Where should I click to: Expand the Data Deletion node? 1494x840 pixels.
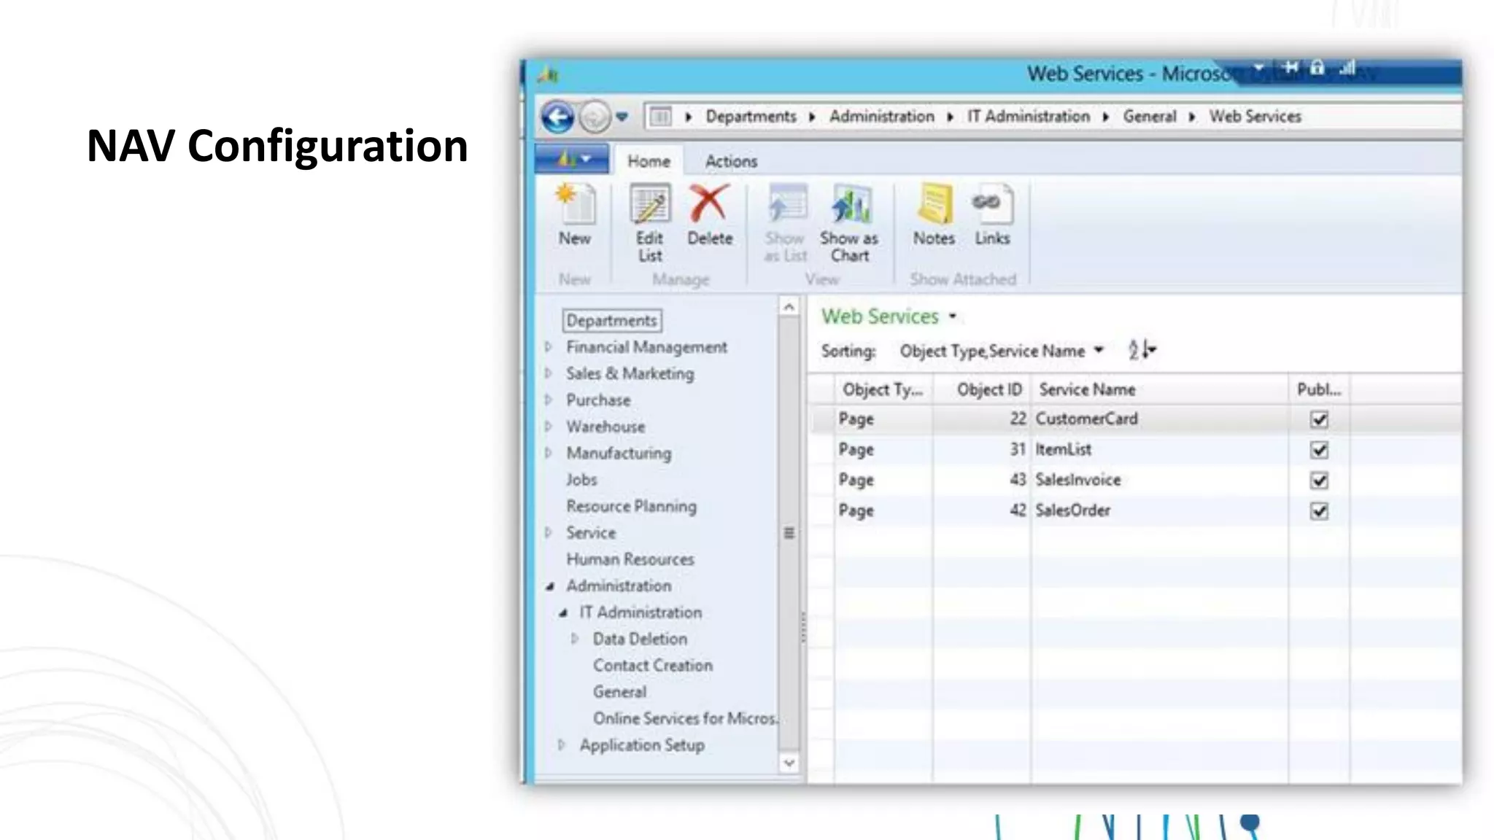click(x=575, y=639)
